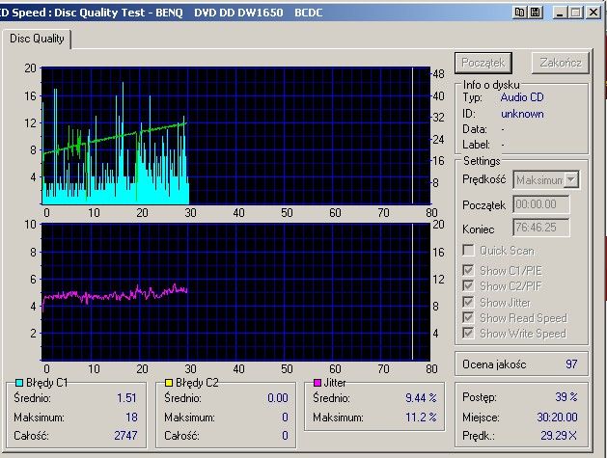Click the save floppy disk icon
Screen dimensions: 607x458
536,13
